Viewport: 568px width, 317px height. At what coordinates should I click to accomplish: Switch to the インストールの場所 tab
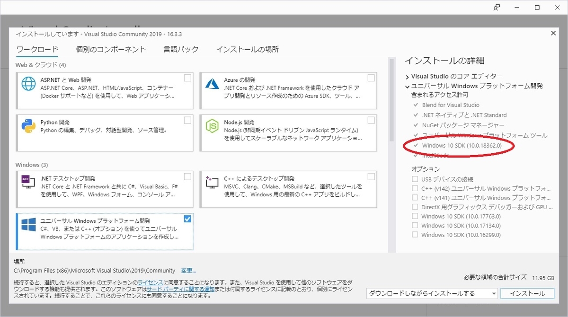pyautogui.click(x=247, y=49)
